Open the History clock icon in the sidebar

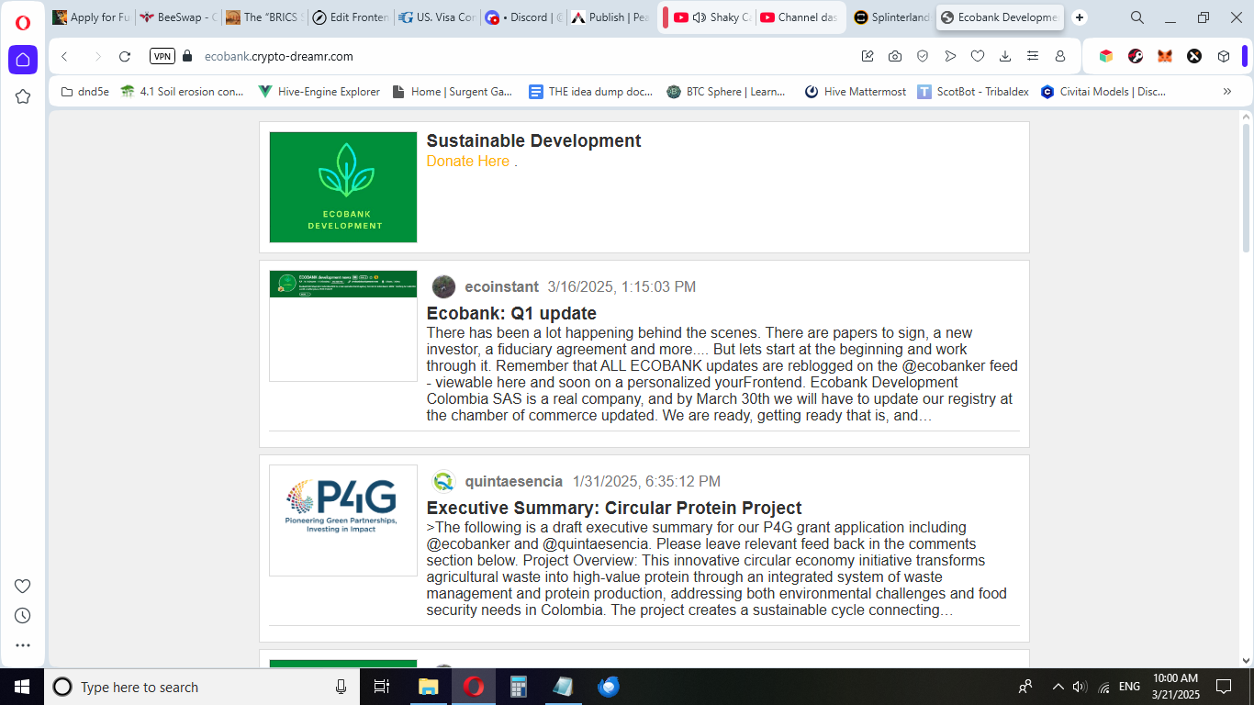click(x=23, y=615)
